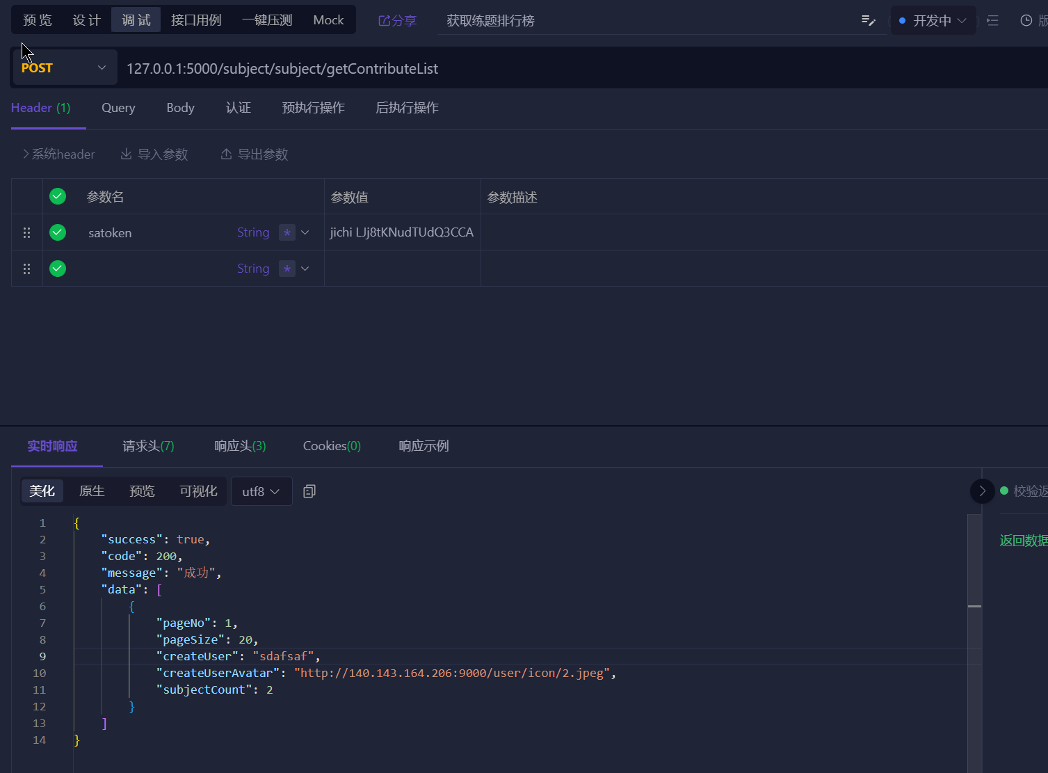
Task: Select the 认证 tab
Action: [239, 108]
